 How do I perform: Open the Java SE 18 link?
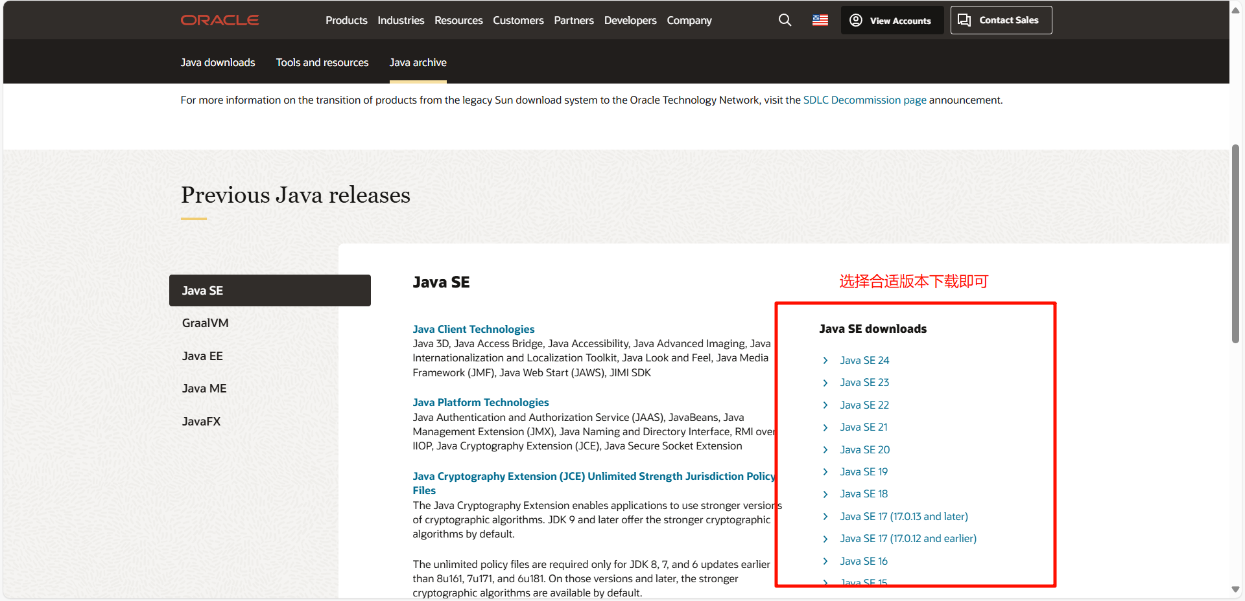(x=864, y=493)
